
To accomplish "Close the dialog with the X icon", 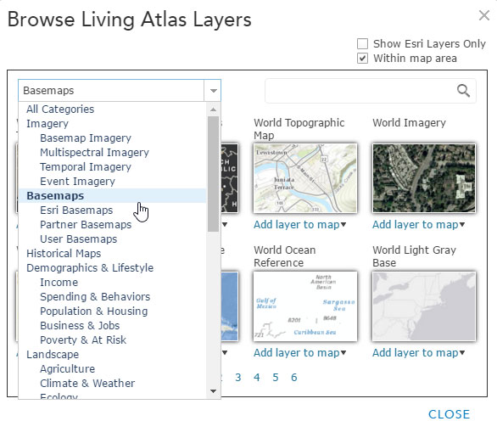I will 484,15.
